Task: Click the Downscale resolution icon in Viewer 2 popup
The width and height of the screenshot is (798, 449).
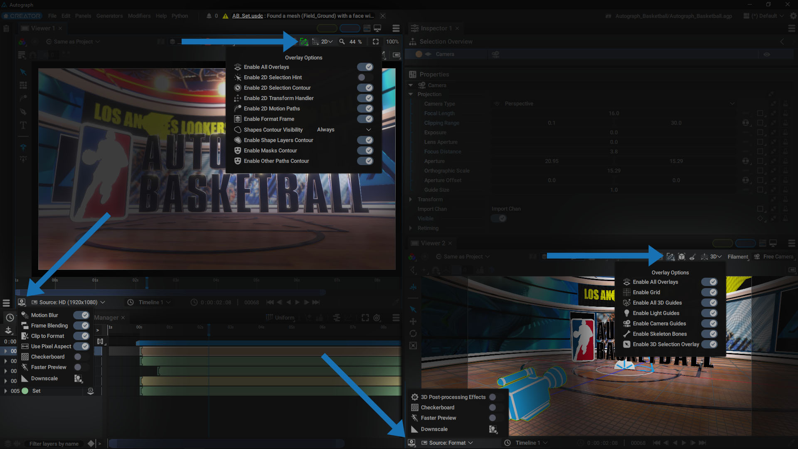Action: pyautogui.click(x=493, y=429)
